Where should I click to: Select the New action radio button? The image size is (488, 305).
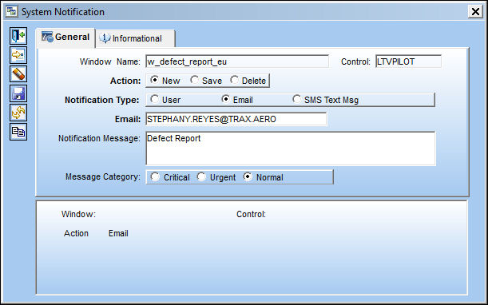coord(154,80)
